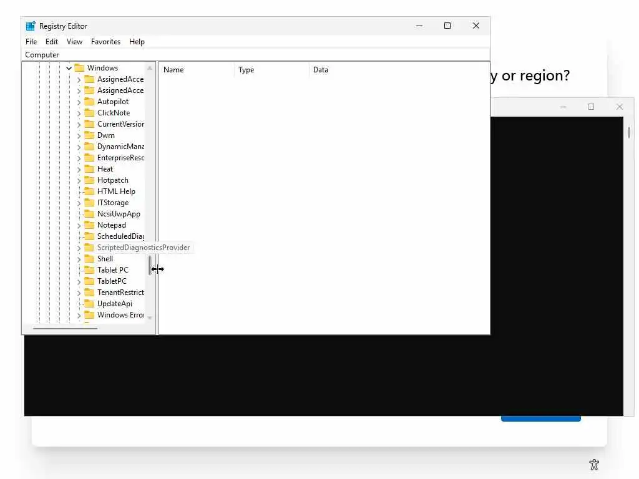The height and width of the screenshot is (479, 639).
Task: Open the Edit menu
Action: 51,42
